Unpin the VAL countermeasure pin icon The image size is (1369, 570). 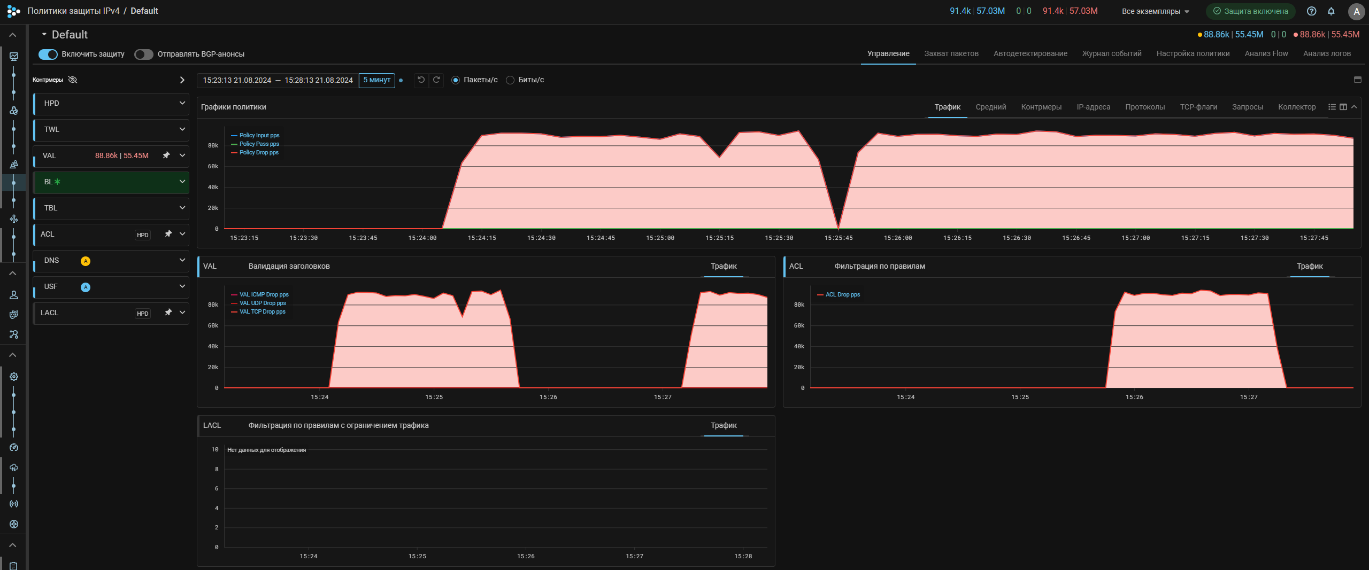pyautogui.click(x=166, y=155)
